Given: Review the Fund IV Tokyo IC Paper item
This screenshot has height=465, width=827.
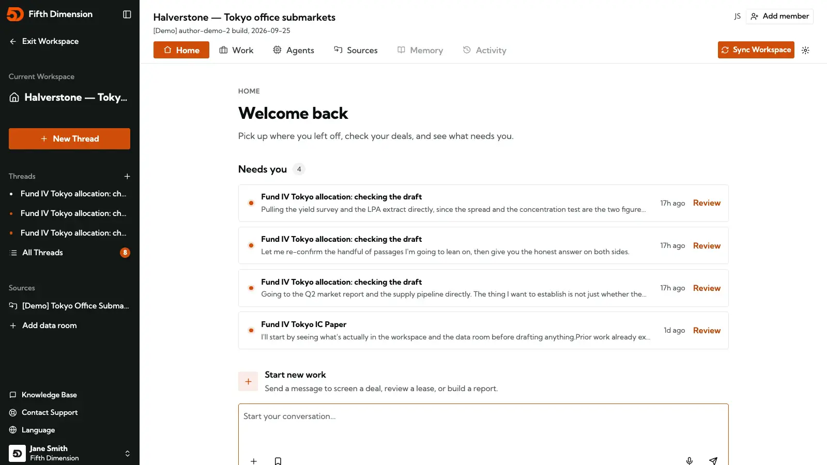Looking at the screenshot, I should [x=707, y=330].
